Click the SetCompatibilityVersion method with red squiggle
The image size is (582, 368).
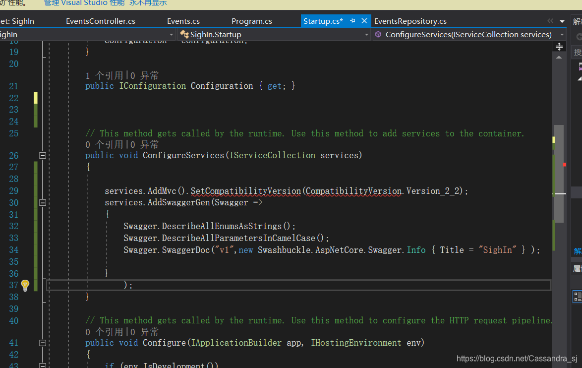click(246, 191)
